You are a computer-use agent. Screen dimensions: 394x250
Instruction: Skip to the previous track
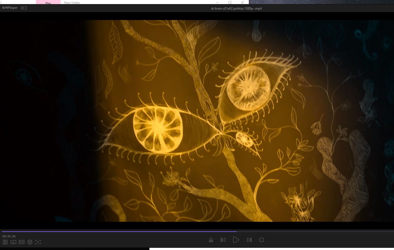coord(223,240)
